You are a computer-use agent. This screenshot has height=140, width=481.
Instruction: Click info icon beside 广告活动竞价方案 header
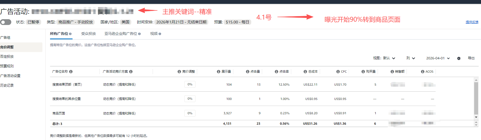point(131,72)
